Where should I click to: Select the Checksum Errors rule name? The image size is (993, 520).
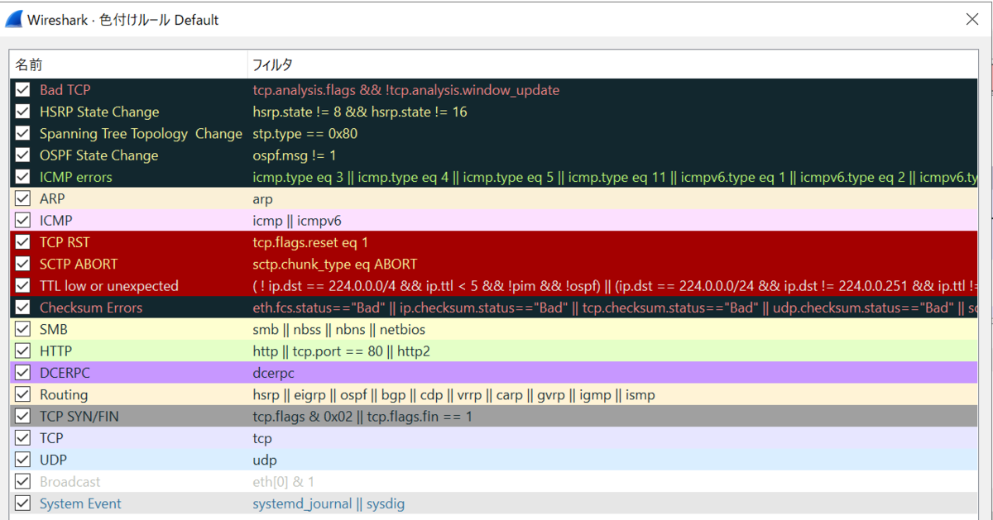91,308
